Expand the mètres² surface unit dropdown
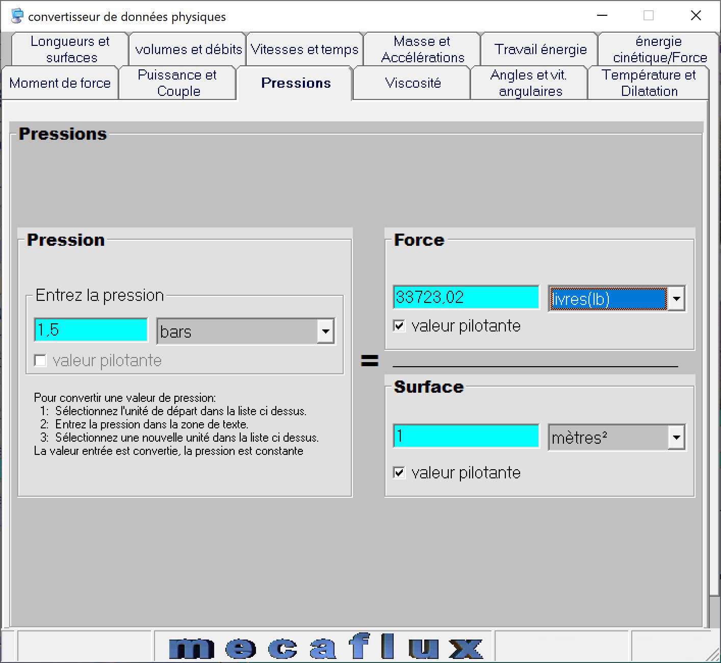This screenshot has width=721, height=663. pyautogui.click(x=677, y=437)
